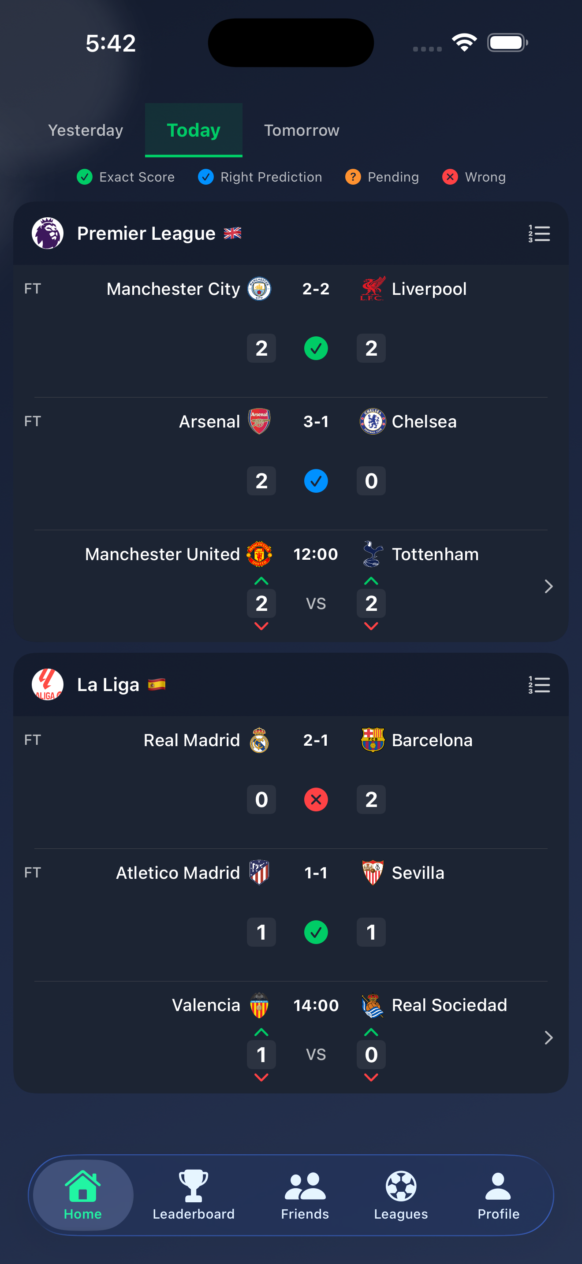Expand Valencia vs Real Sociedad match details
Image resolution: width=582 pixels, height=1264 pixels.
548,1037
